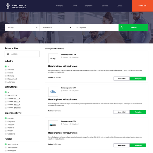The height and width of the screenshot is (153, 153).
Task: Open the Category menu
Action: coord(59,6)
